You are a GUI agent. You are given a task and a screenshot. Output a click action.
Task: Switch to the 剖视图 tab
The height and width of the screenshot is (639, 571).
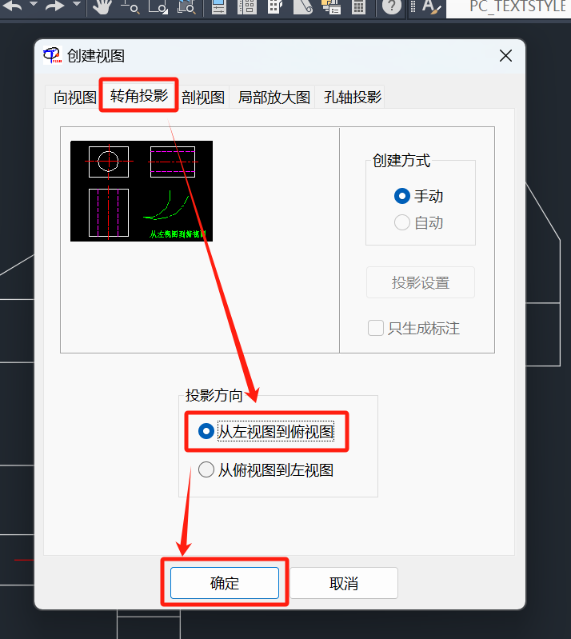tap(203, 97)
